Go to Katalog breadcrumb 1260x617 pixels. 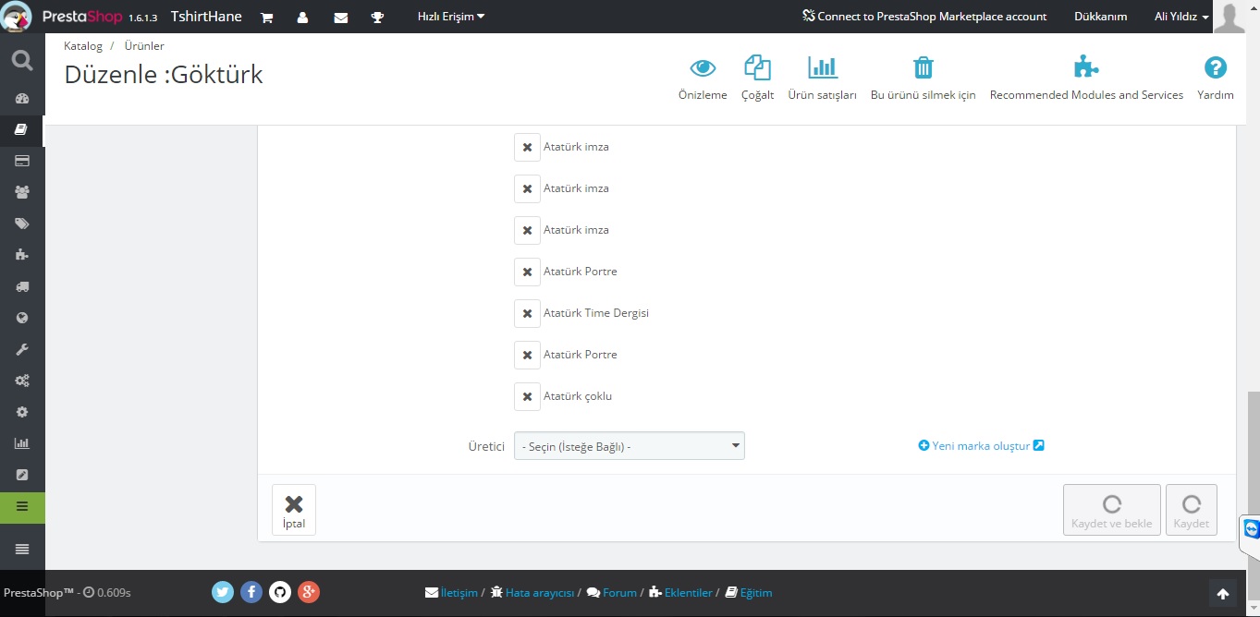83,45
